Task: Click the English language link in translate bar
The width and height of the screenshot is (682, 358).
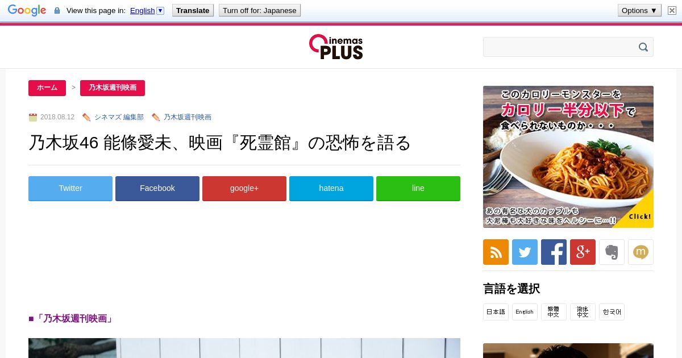Action: [x=142, y=10]
